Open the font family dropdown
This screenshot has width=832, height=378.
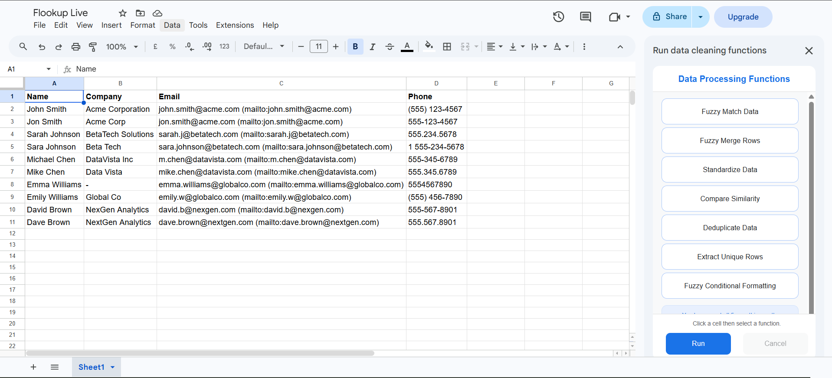264,46
